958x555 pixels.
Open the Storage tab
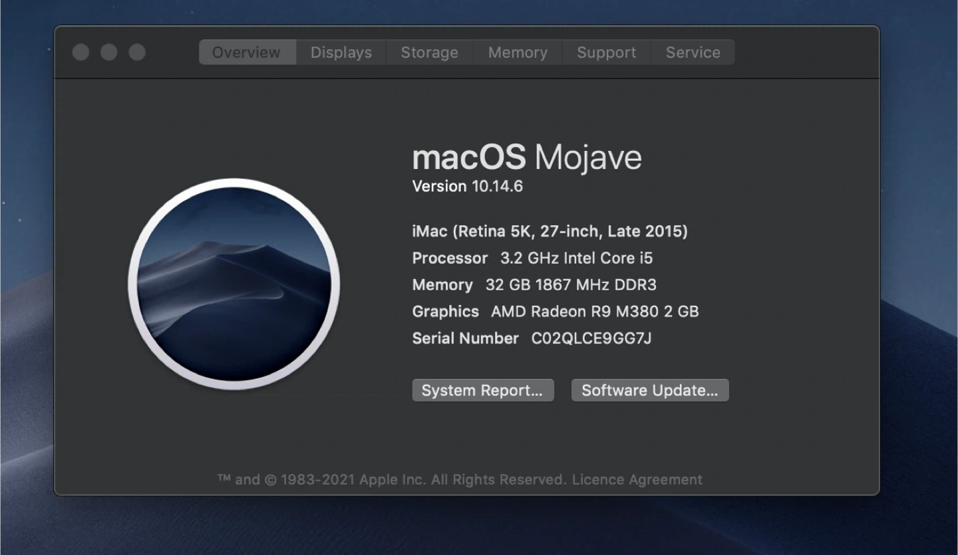coord(429,53)
